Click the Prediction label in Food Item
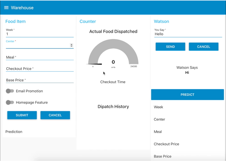The width and height of the screenshot is (226, 161). point(14,132)
